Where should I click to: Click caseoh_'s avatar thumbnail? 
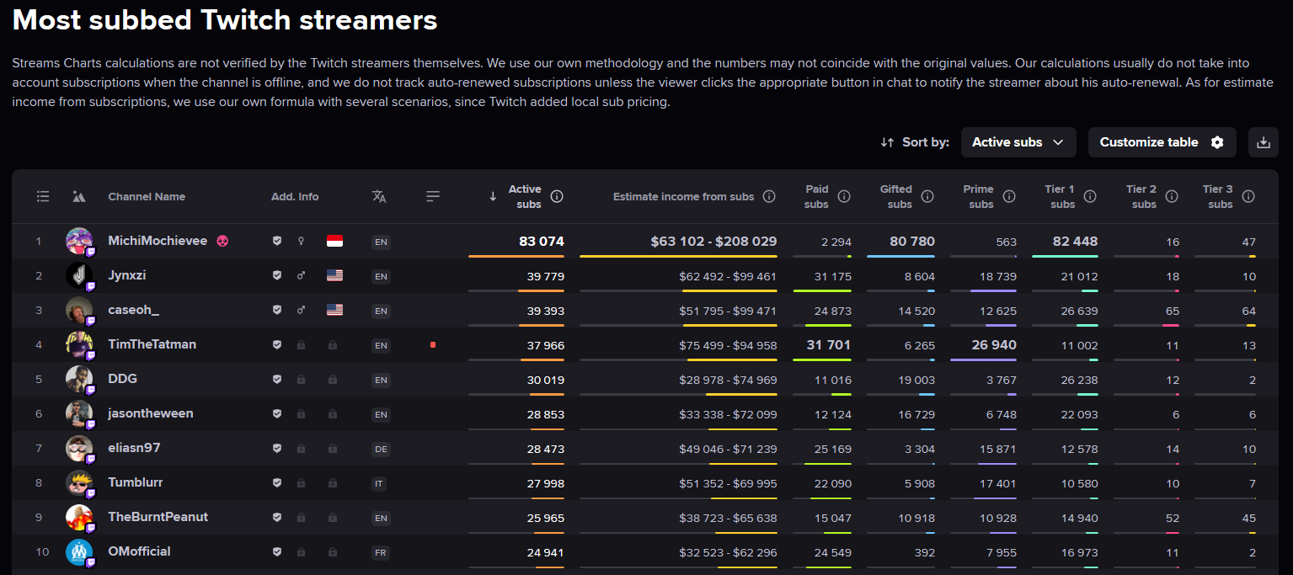(x=79, y=310)
